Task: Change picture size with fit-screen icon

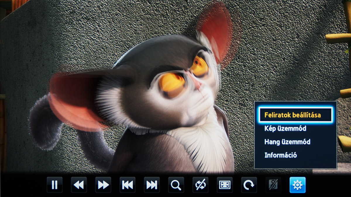Action: coord(225,185)
